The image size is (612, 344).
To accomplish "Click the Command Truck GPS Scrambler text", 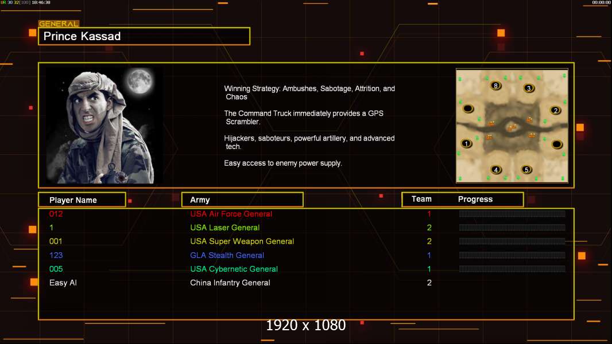I will tap(304, 118).
